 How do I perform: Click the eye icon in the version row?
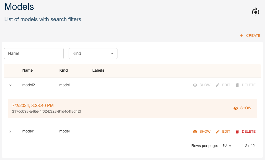click(236, 108)
